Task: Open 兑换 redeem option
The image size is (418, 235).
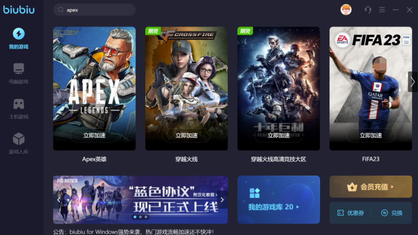Action: tap(392, 213)
